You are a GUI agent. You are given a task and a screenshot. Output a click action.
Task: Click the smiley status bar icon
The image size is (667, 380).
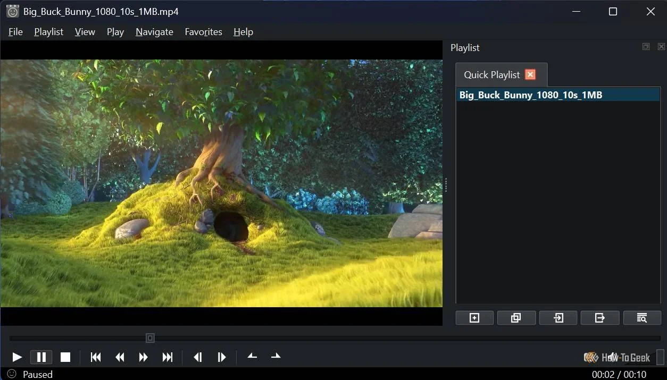coord(12,374)
